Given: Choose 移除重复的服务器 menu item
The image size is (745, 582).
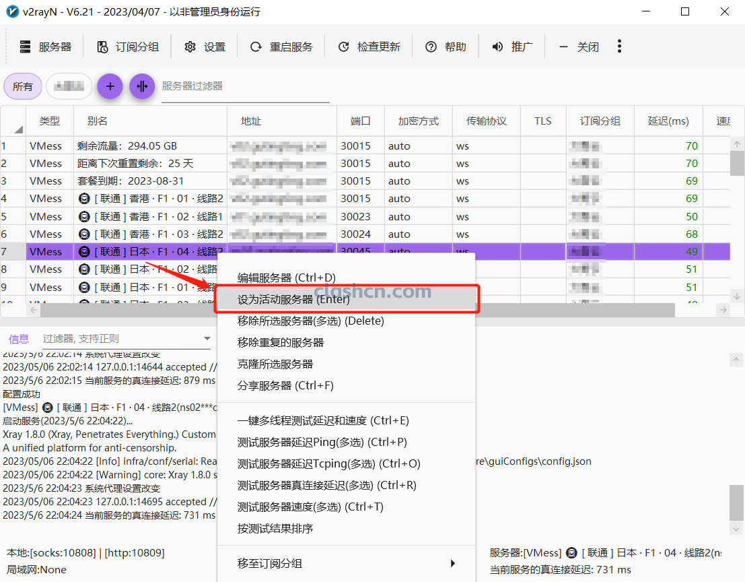Looking at the screenshot, I should (x=346, y=342).
